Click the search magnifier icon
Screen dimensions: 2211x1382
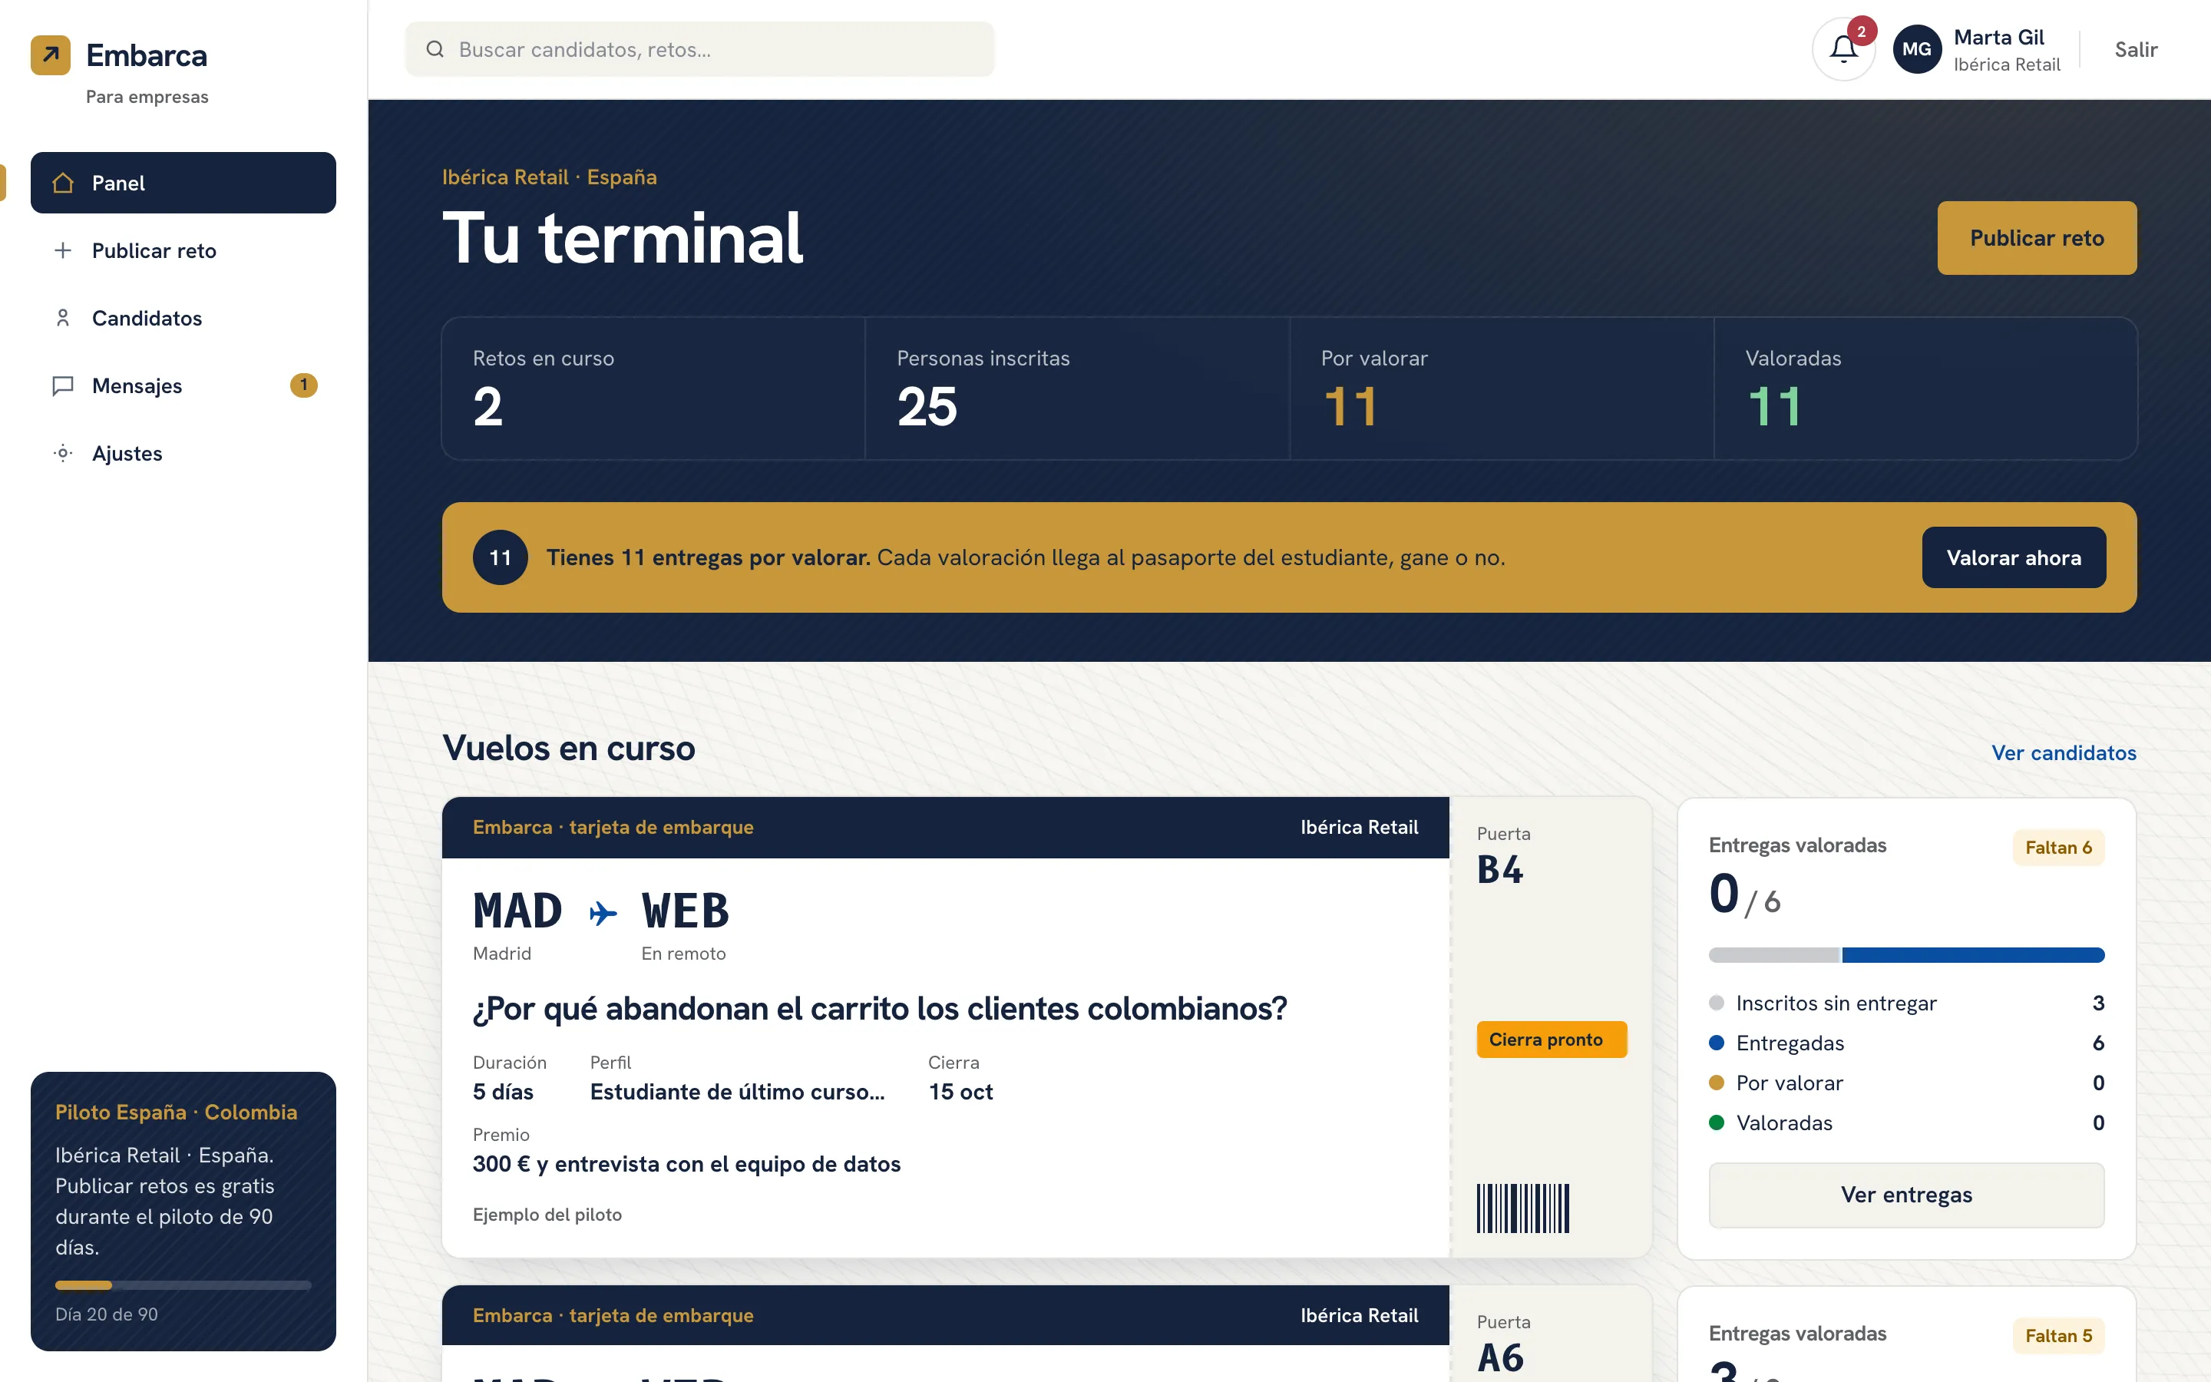436,49
